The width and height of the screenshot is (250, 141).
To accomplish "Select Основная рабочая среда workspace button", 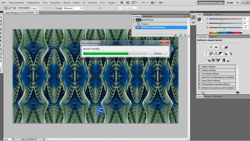I will [211, 3].
